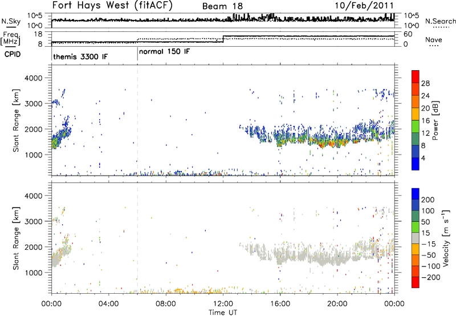Click the 'Time UT' axis label
Screen dimensions: 456x316
click(x=223, y=312)
